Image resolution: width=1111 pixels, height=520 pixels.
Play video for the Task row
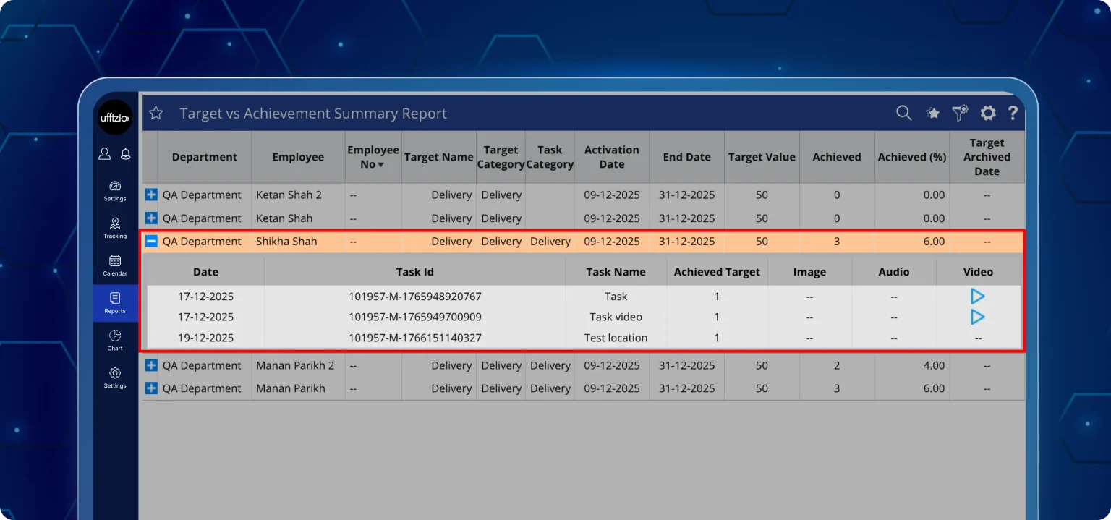click(977, 297)
